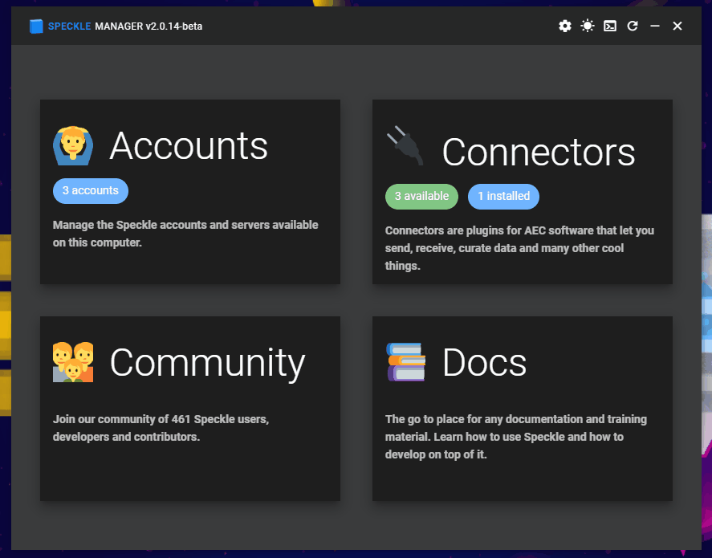Viewport: 712px width, 558px height.
Task: Click the Accounts person emoji icon
Action: click(73, 146)
